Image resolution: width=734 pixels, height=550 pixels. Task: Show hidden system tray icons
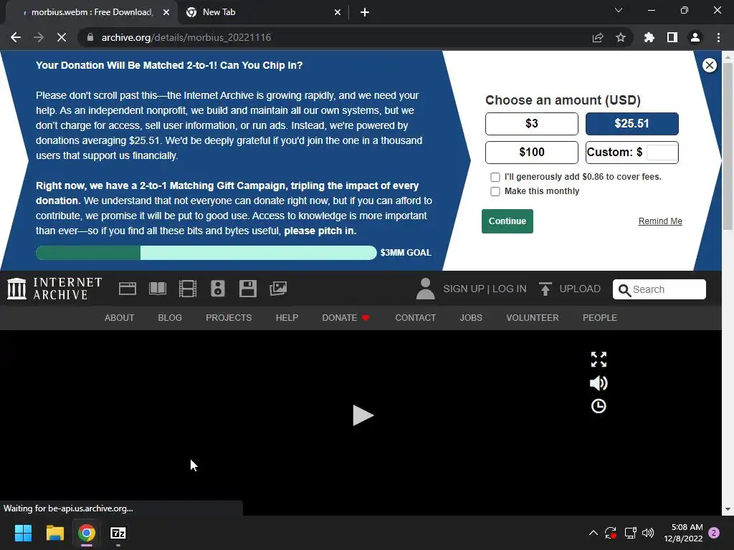pyautogui.click(x=593, y=533)
